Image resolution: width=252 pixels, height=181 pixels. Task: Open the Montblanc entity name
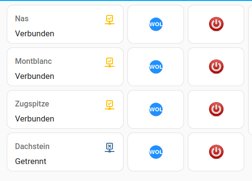(33, 61)
